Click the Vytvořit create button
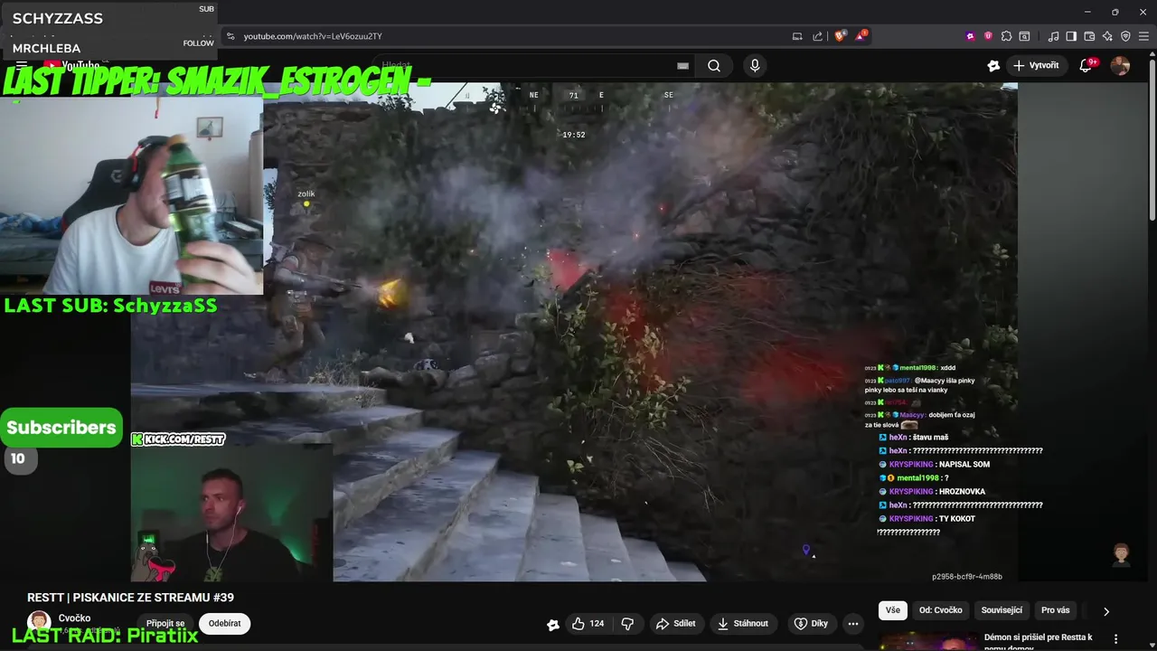 click(1036, 65)
